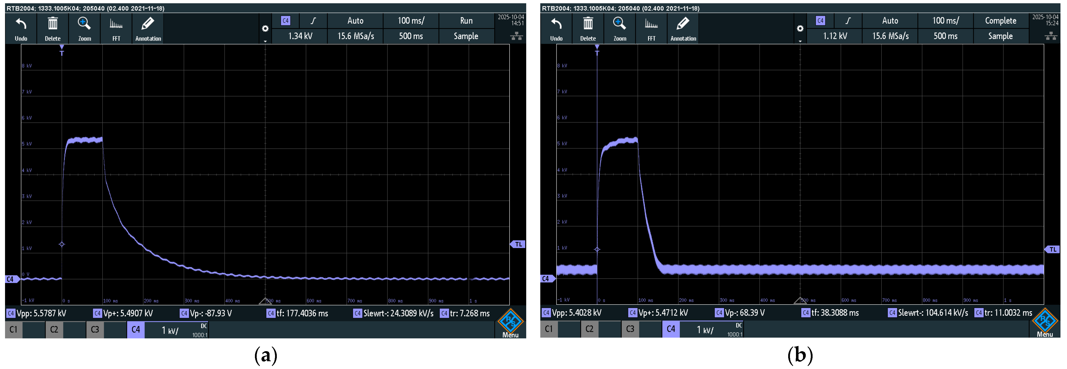Toggle channel C1 on left oscilloscope
Image resolution: width=1067 pixels, height=369 pixels.
click(14, 330)
